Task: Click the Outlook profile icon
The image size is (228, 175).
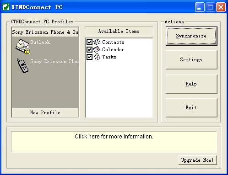Action: (x=22, y=47)
